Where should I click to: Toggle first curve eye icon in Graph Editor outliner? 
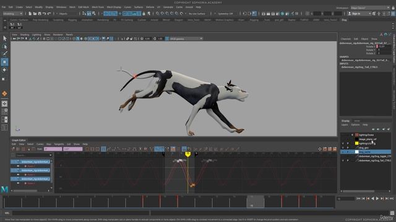click(18, 166)
